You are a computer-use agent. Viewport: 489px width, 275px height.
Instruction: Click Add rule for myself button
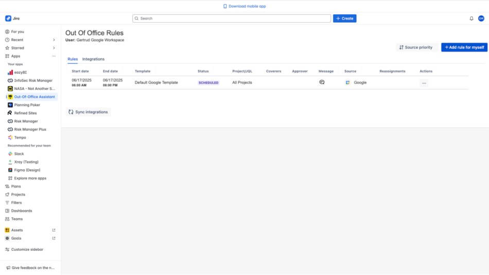tap(464, 47)
